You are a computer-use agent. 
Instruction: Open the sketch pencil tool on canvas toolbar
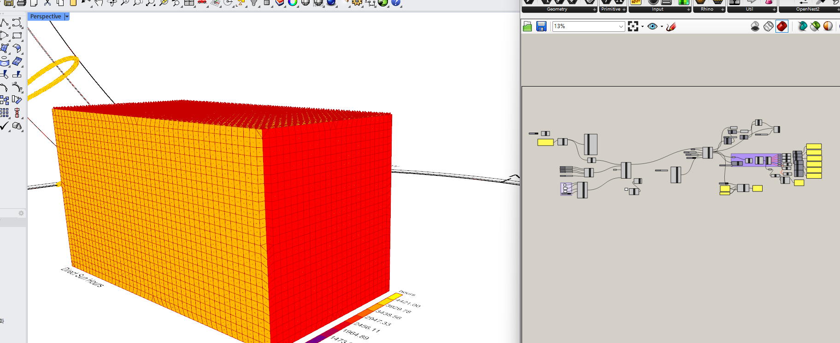tap(671, 27)
